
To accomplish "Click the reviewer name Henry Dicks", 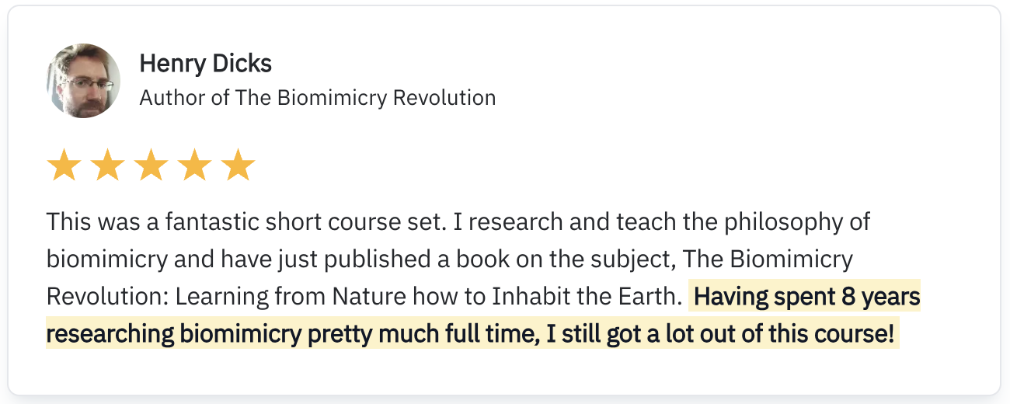I will pyautogui.click(x=205, y=64).
